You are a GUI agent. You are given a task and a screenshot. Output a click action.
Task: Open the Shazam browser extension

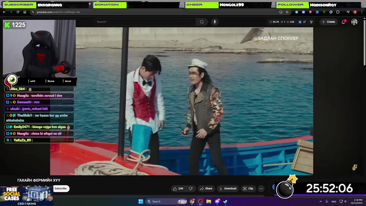pos(297,12)
